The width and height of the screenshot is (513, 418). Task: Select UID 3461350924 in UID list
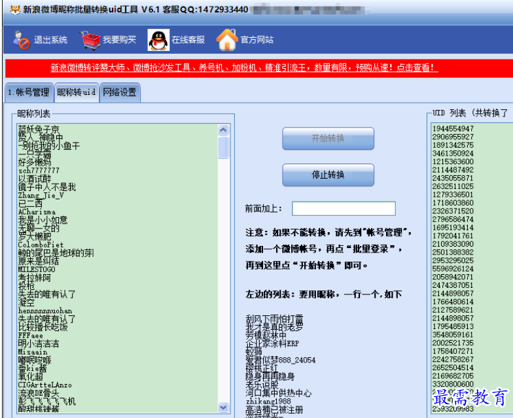tap(453, 153)
